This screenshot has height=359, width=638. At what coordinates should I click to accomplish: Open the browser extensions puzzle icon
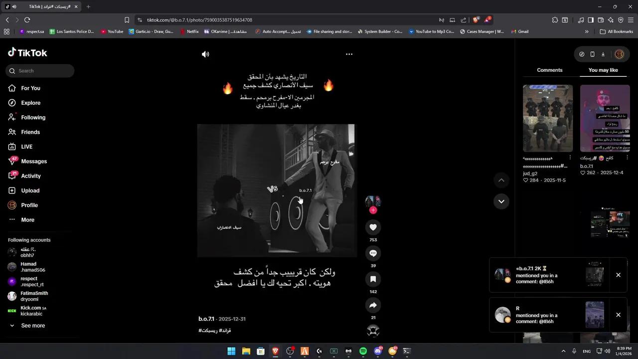click(555, 20)
